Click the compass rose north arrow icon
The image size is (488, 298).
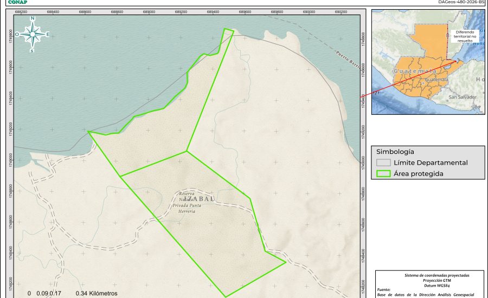pyautogui.click(x=33, y=34)
